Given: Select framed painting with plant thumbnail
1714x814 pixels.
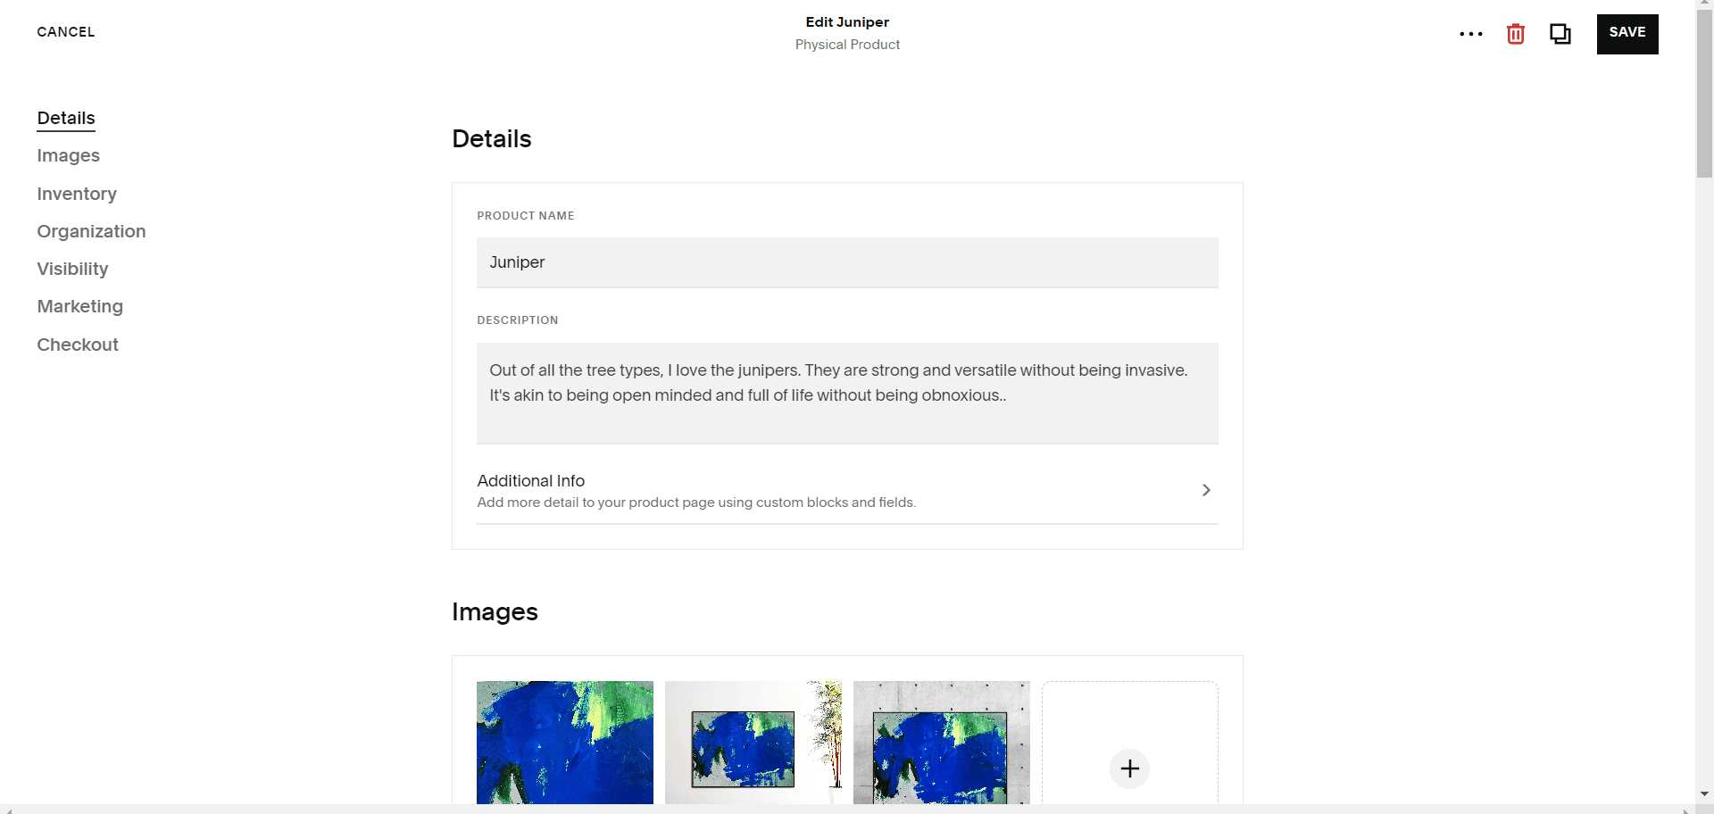Looking at the screenshot, I should (753, 743).
